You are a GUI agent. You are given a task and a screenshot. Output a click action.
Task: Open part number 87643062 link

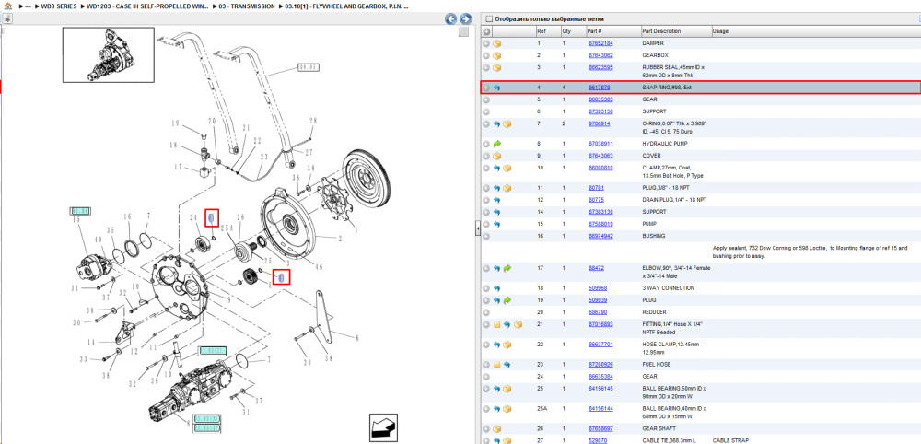click(x=600, y=55)
